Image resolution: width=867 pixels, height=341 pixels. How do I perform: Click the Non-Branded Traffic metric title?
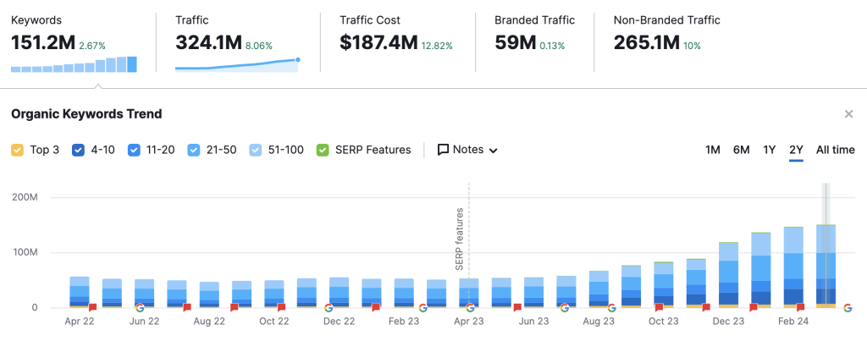click(x=667, y=20)
